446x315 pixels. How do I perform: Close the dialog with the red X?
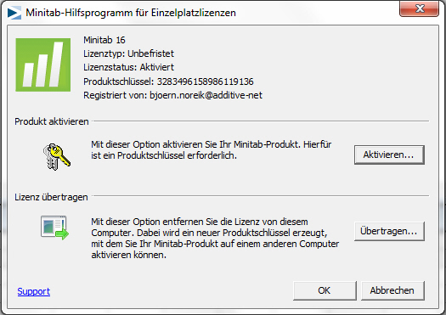coord(419,8)
